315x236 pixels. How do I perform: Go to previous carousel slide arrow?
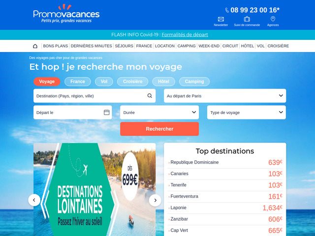34,200
